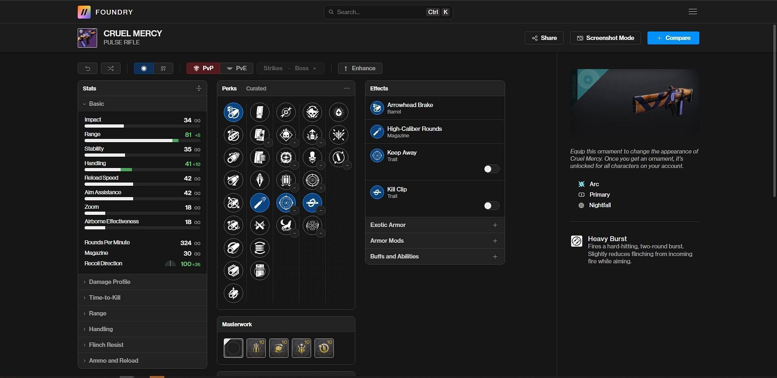This screenshot has height=378, width=777.
Task: Enable the Kill Clip trait toggle
Action: click(491, 206)
